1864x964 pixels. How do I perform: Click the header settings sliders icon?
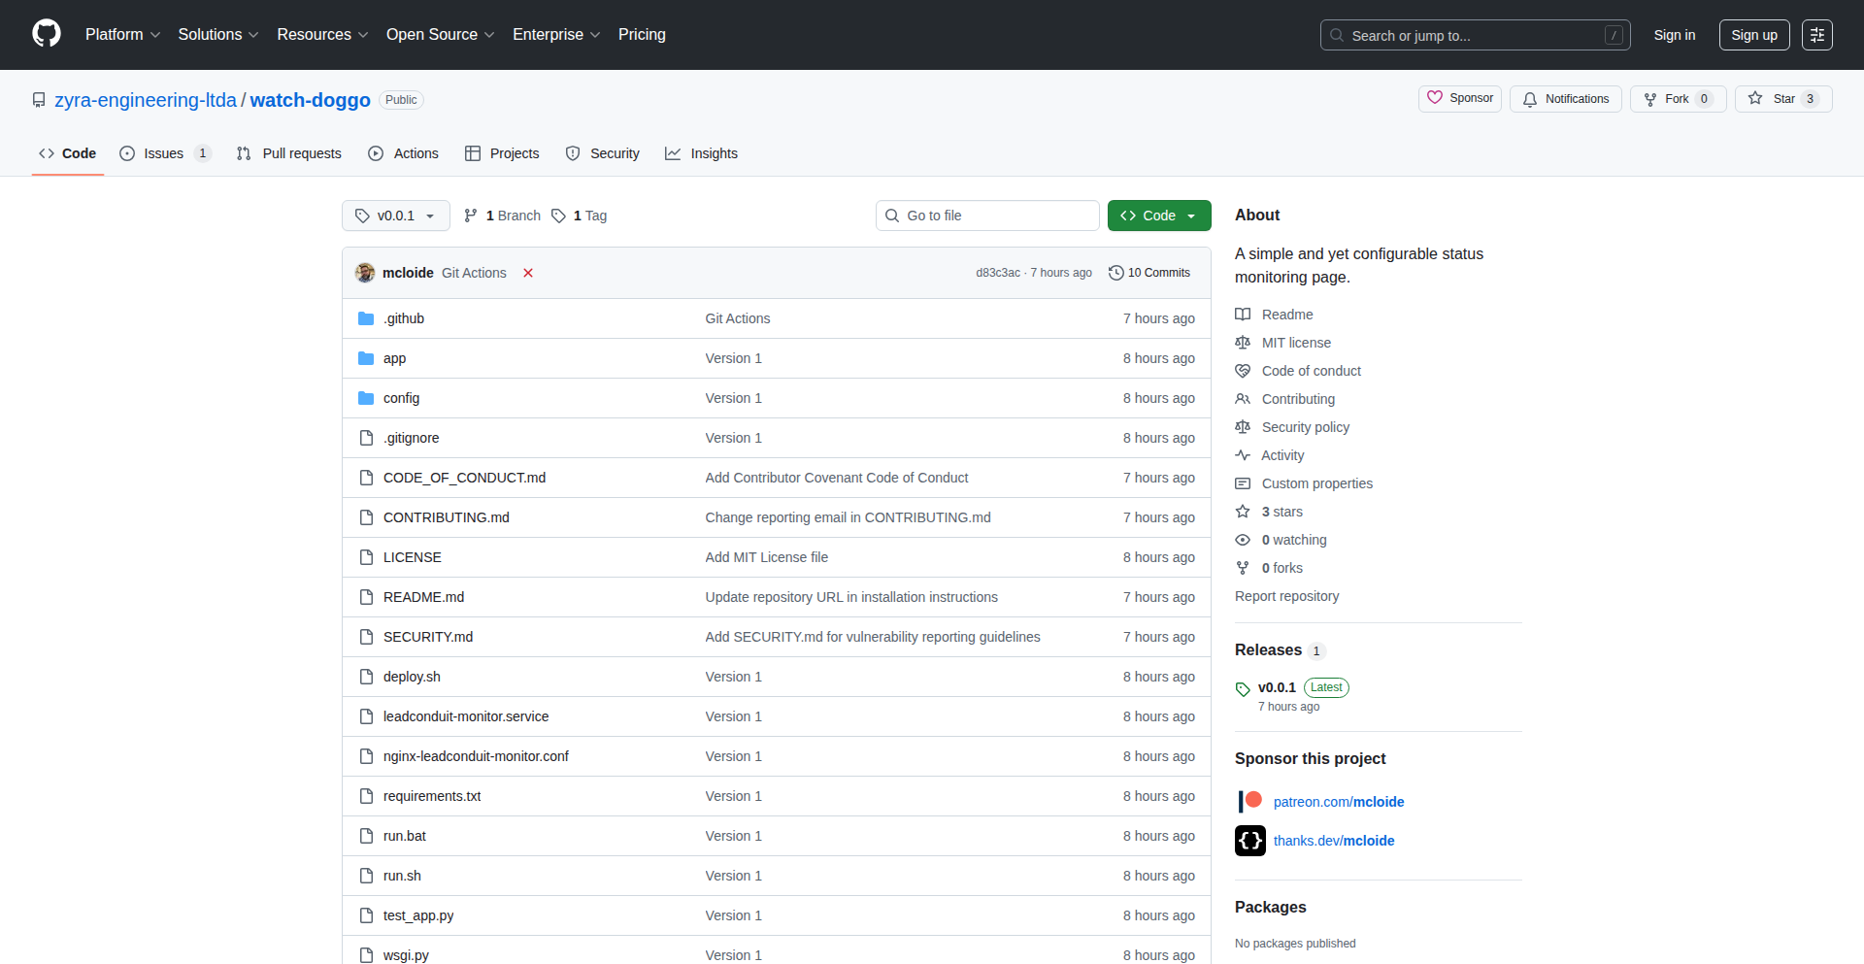pos(1816,35)
